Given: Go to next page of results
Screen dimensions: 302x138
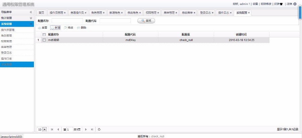Looking at the screenshot, I should (x=86, y=130).
